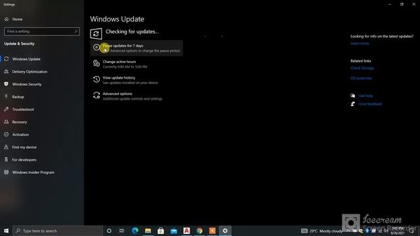
Task: Click Get help link
Action: pyautogui.click(x=366, y=96)
